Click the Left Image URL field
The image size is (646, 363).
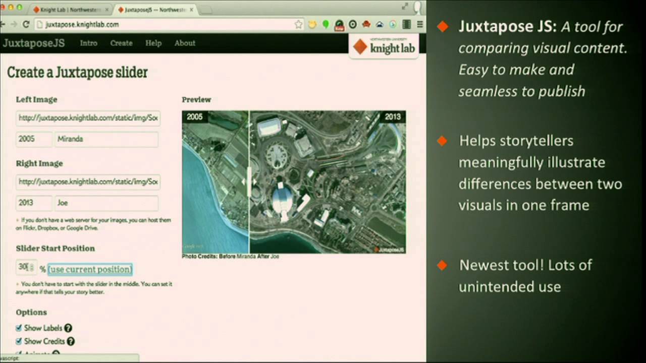[x=88, y=118]
